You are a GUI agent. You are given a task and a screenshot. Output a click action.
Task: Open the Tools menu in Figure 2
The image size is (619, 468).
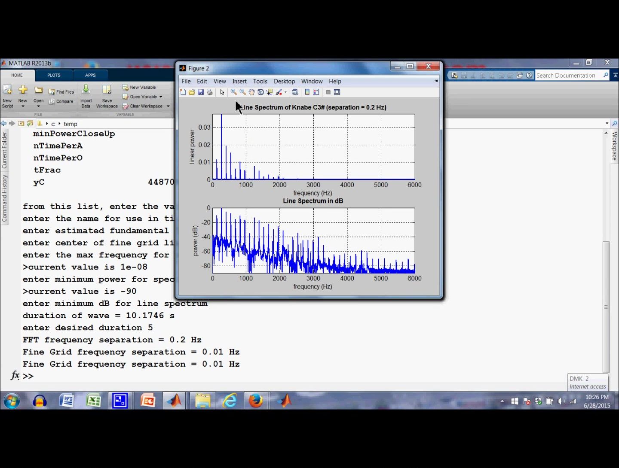pos(260,81)
